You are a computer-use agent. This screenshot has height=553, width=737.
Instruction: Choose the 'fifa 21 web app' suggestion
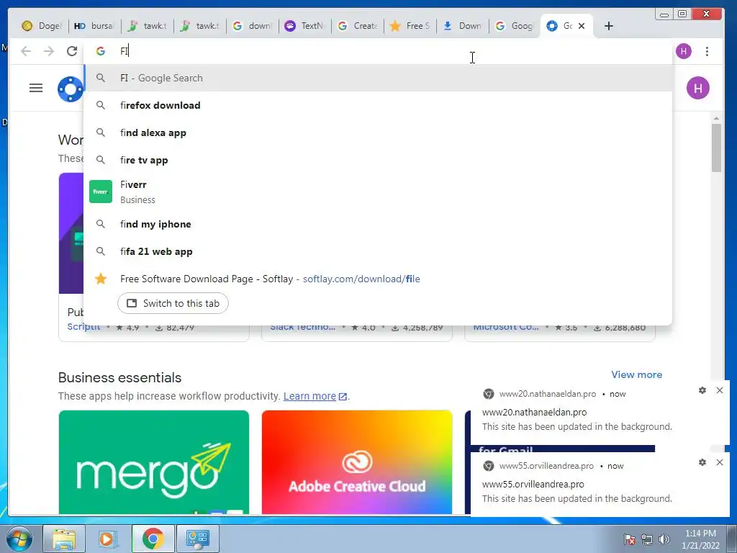coord(378,251)
